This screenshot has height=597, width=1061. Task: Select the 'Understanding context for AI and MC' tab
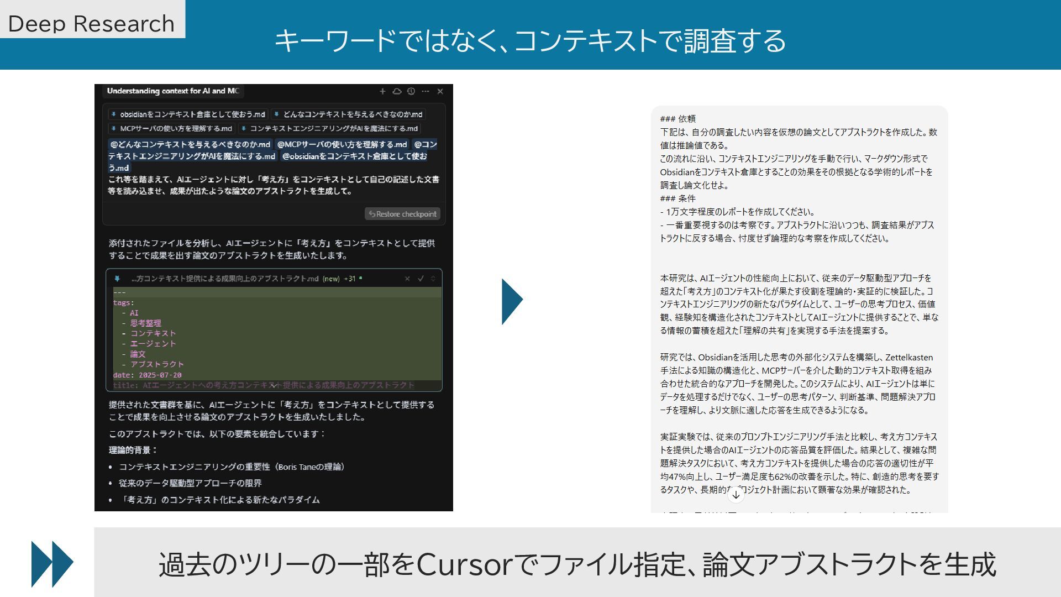[173, 91]
